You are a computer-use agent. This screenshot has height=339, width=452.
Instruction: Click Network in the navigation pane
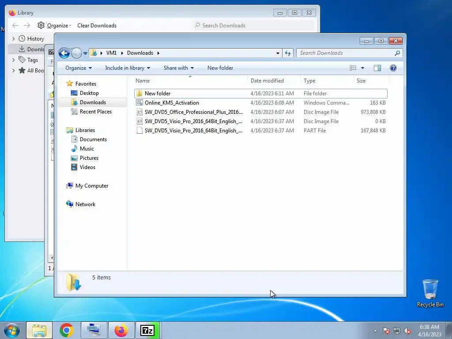85,204
